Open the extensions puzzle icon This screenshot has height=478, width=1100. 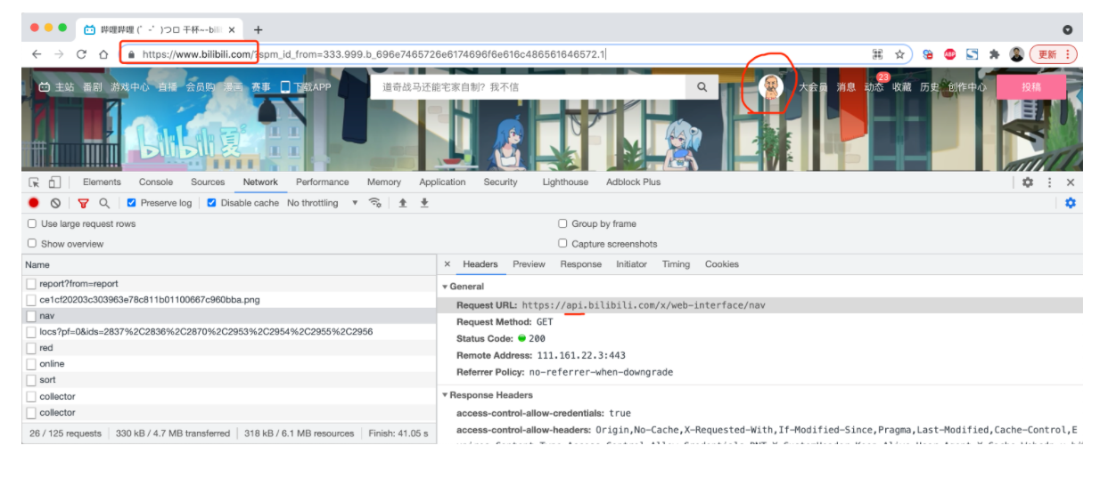point(994,54)
